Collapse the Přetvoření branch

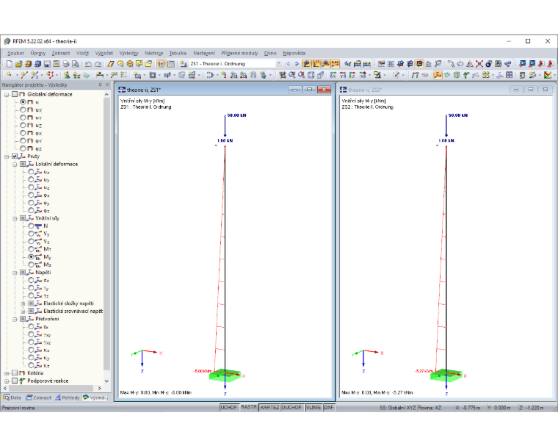(x=15, y=319)
